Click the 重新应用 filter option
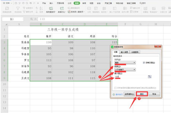 pos(28,12)
